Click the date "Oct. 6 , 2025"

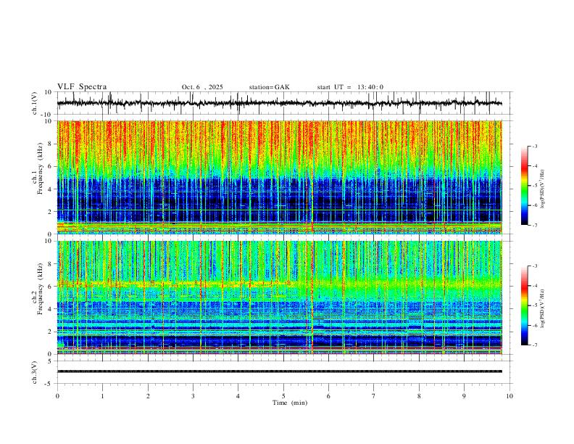[x=202, y=87]
